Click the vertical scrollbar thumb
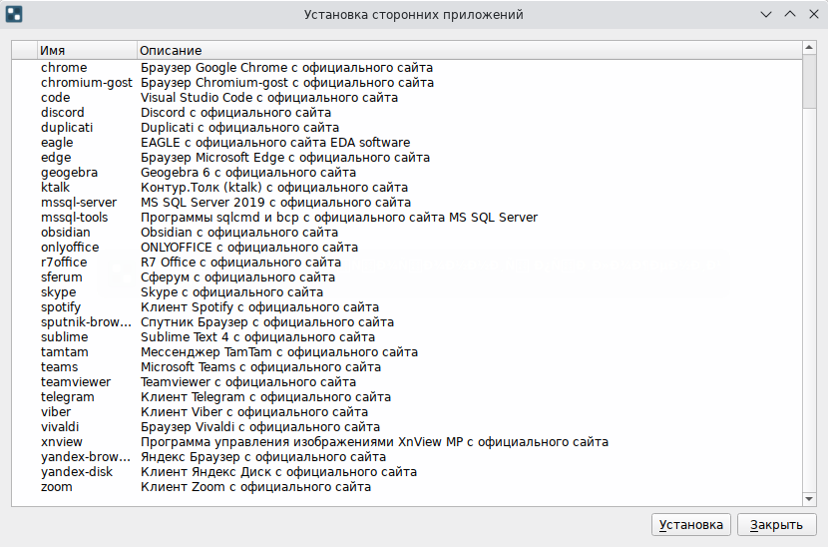 click(x=809, y=82)
